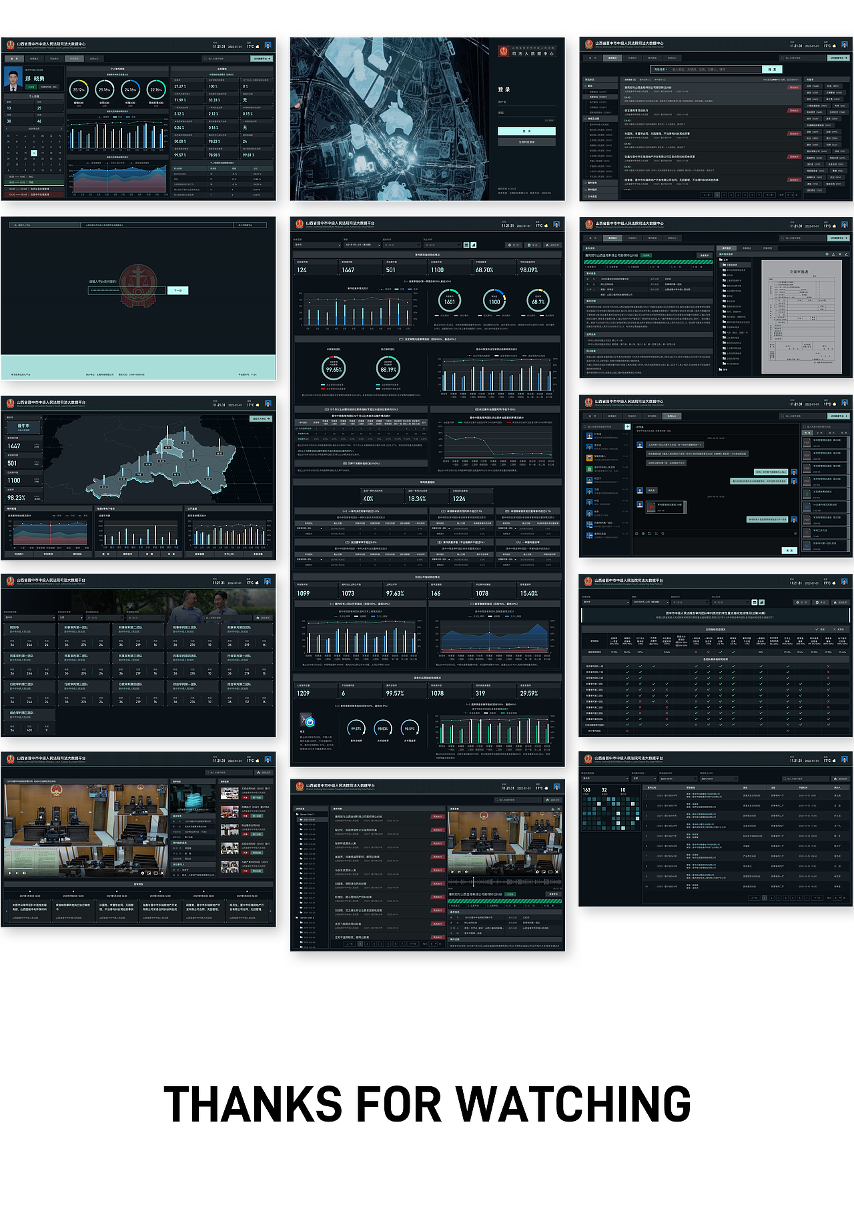Click the 生物特征登录 button on the login screen

pyautogui.click(x=526, y=142)
